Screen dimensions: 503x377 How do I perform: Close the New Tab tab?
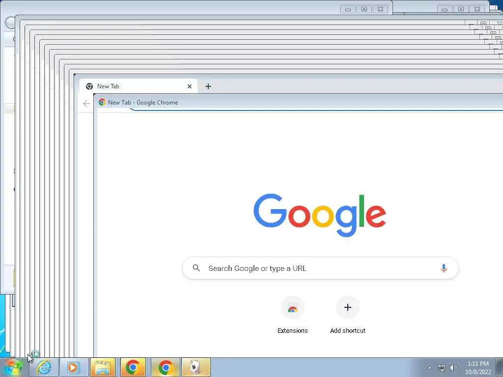click(x=189, y=86)
